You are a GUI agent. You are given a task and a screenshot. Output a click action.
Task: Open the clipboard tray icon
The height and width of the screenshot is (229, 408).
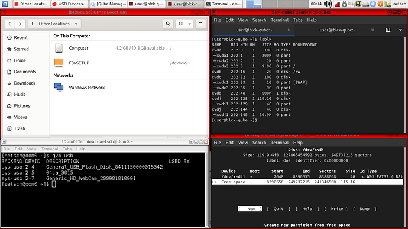351,4
